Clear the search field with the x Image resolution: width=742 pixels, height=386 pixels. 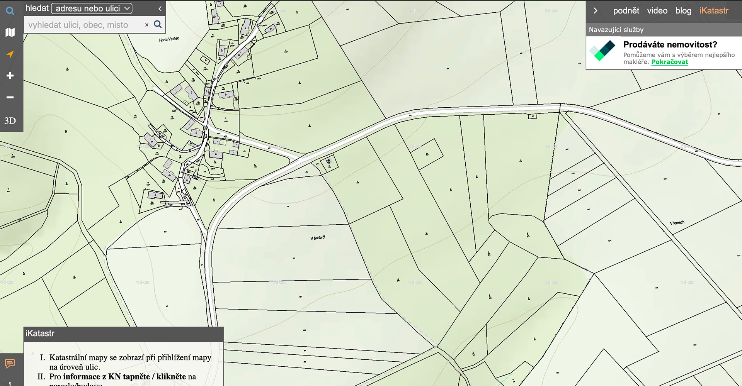tap(147, 25)
